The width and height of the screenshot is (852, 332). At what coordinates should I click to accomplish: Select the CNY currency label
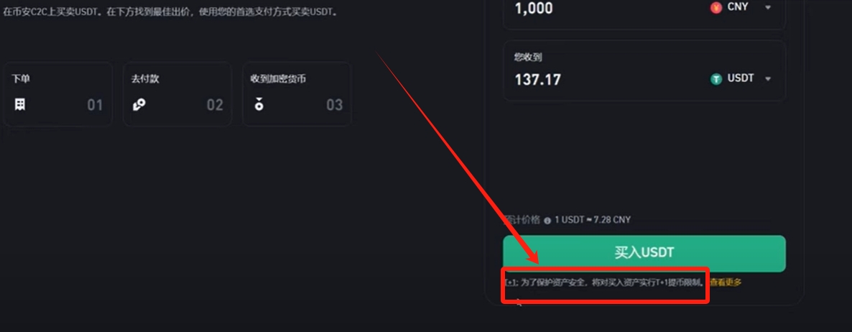tap(737, 7)
